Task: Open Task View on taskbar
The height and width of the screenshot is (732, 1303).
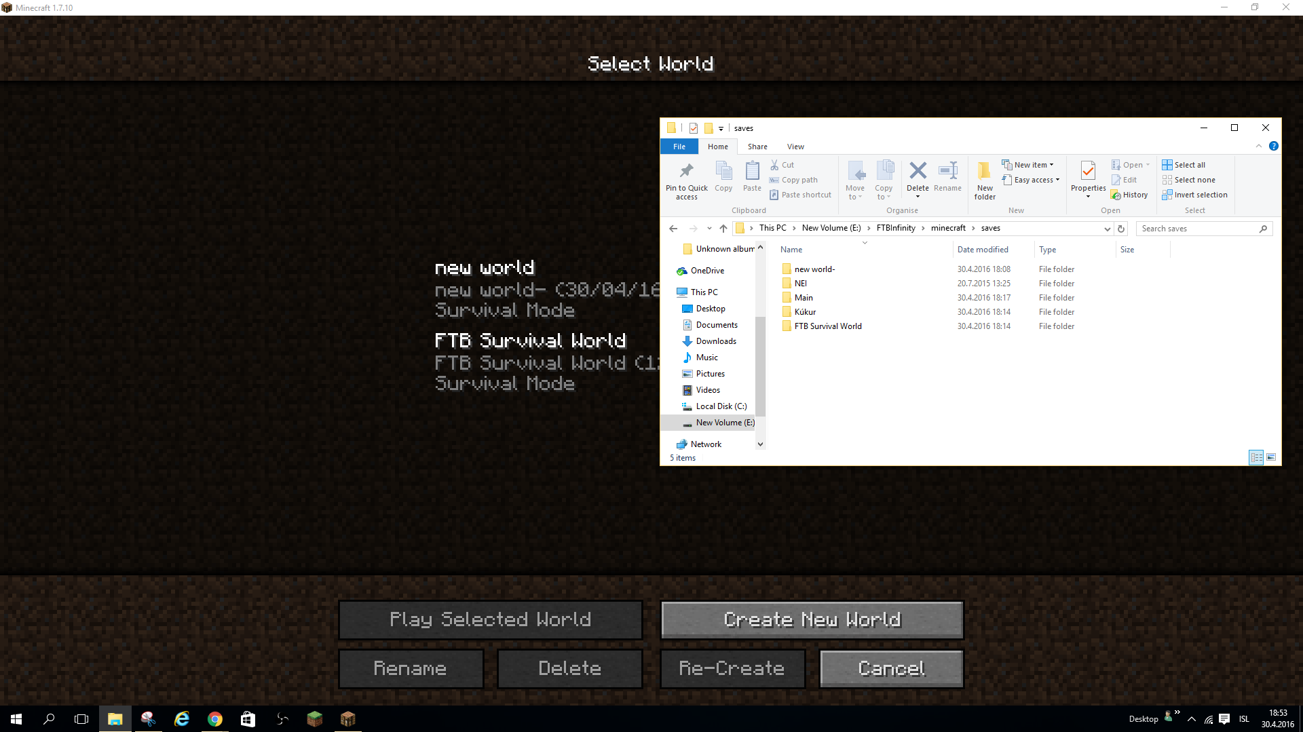Action: (81, 719)
